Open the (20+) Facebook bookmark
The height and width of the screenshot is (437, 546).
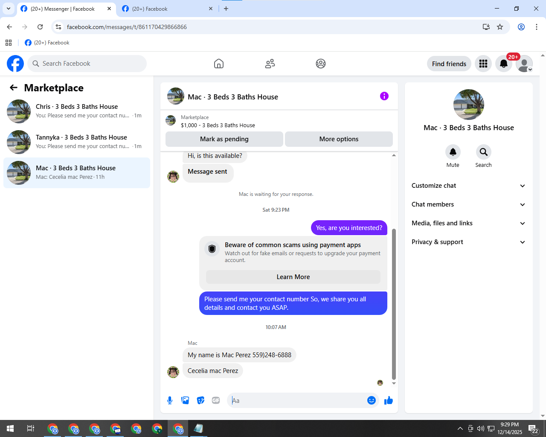pos(47,43)
